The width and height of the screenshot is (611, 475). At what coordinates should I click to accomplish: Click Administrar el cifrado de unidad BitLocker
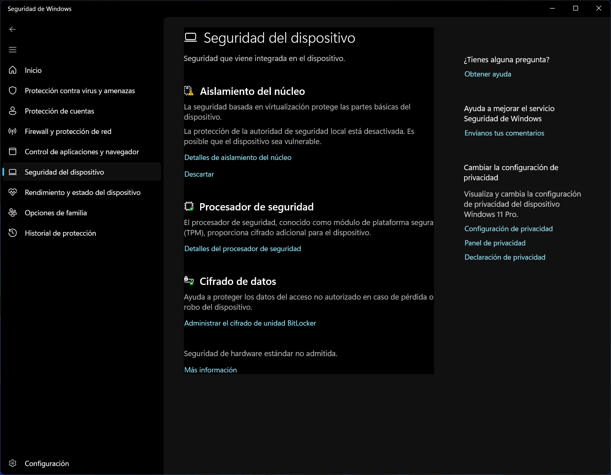tap(250, 323)
